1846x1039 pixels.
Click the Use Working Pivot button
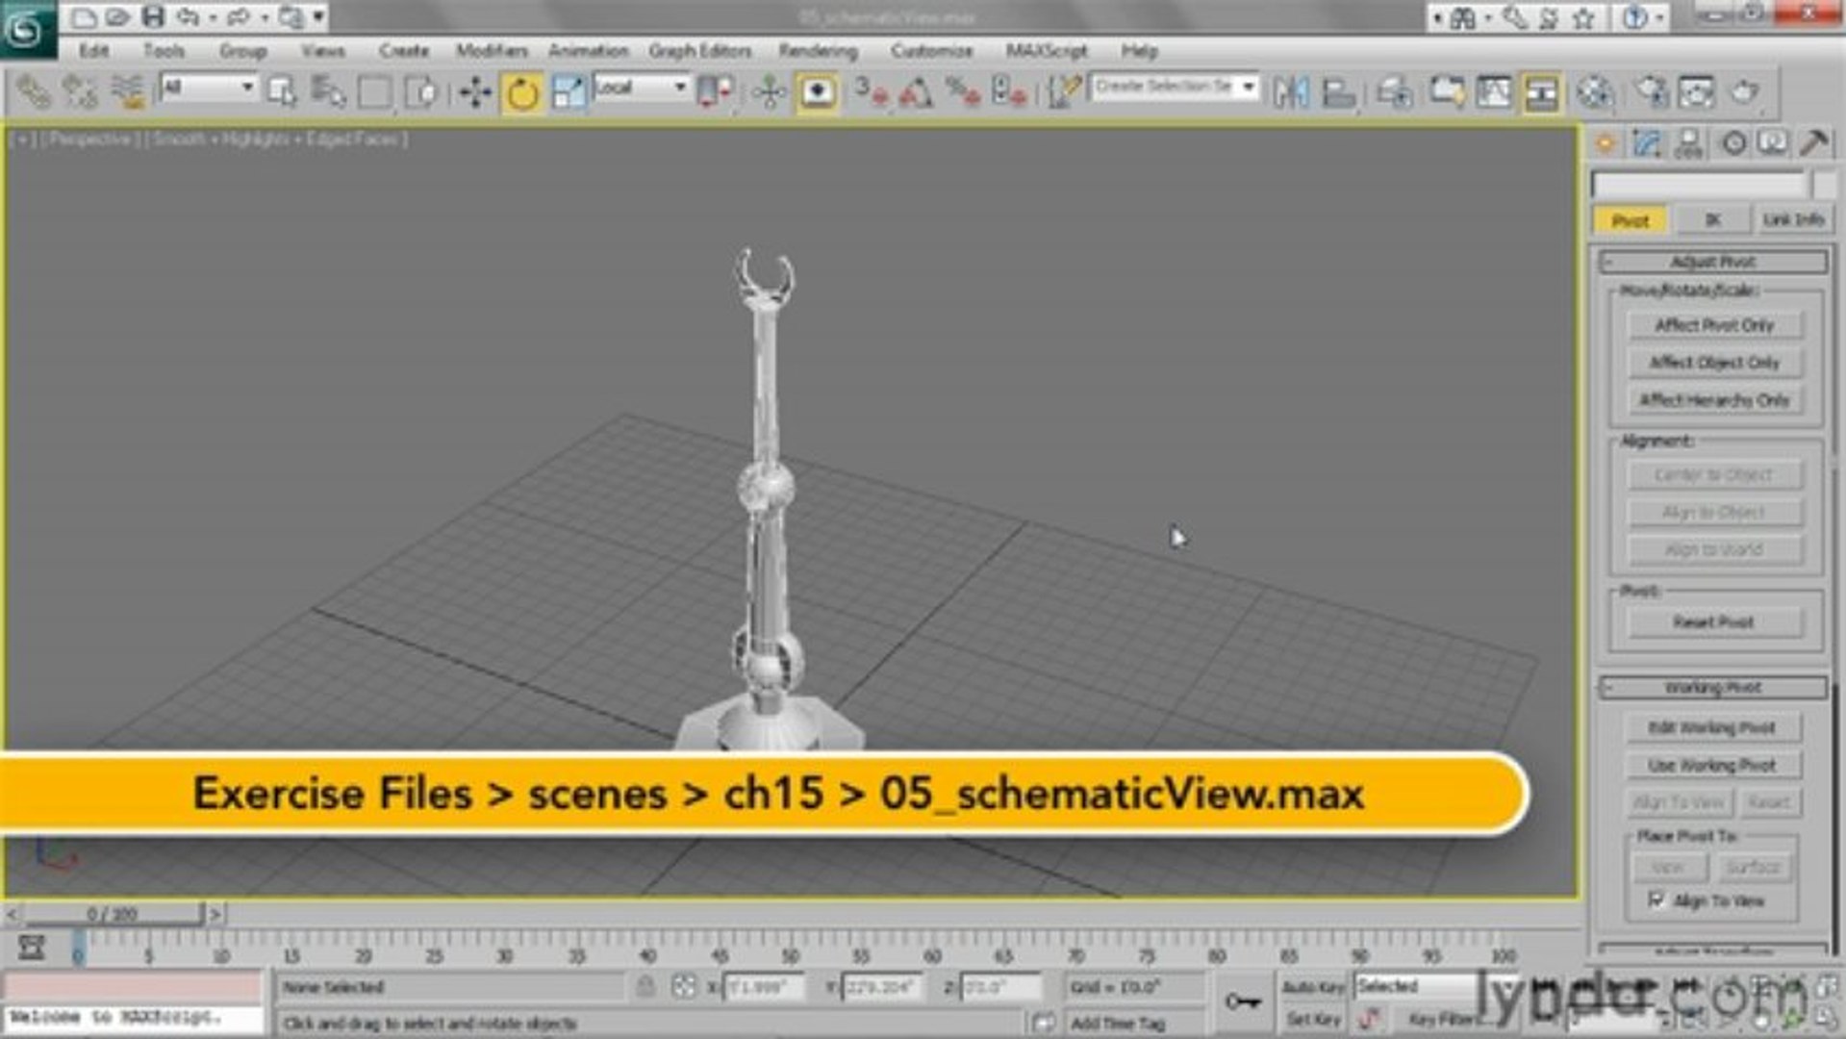(1712, 766)
